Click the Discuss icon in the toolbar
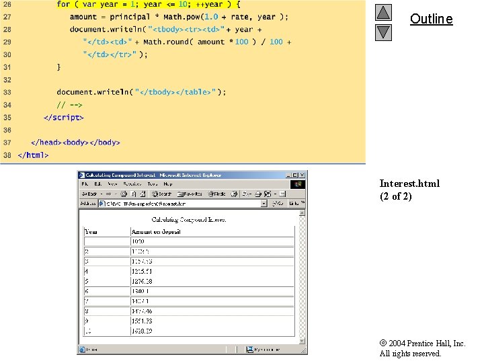 pos(282,194)
